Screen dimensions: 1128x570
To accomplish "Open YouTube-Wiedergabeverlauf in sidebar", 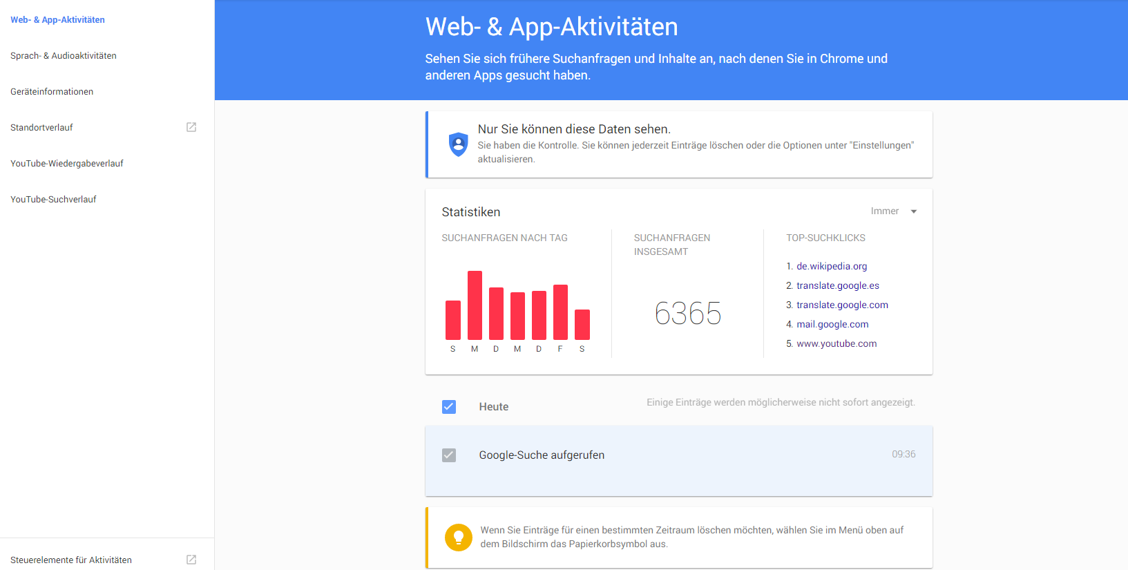I will [x=67, y=164].
